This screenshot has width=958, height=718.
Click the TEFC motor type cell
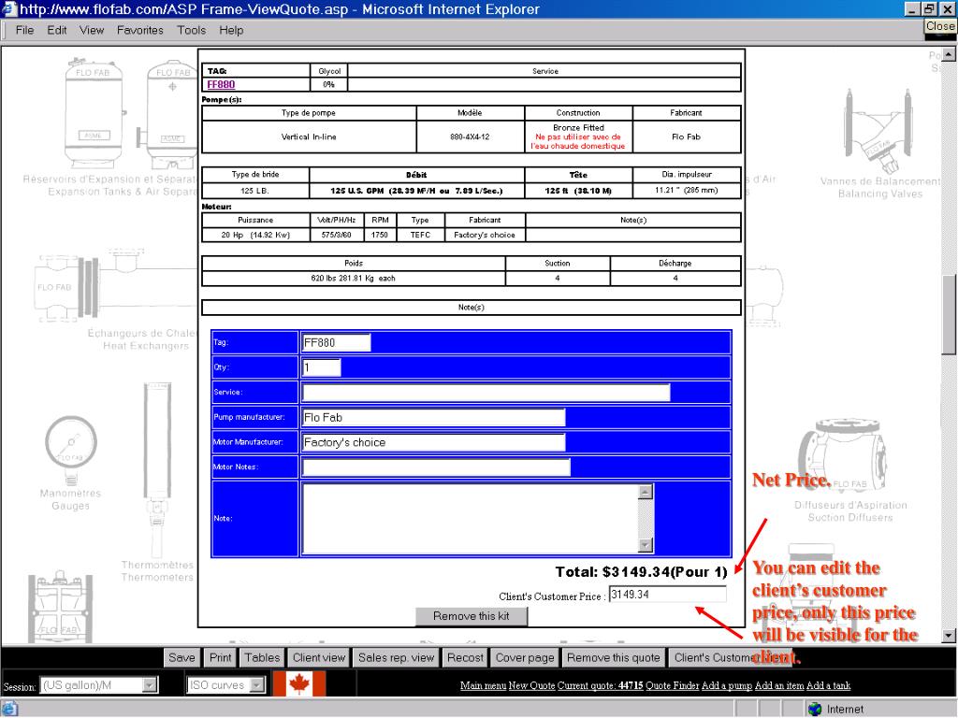420,235
